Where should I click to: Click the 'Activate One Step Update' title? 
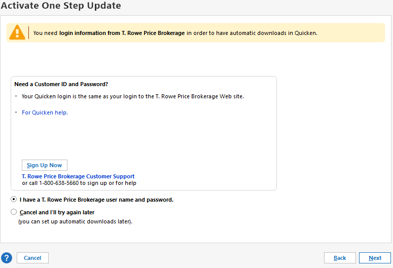point(61,6)
